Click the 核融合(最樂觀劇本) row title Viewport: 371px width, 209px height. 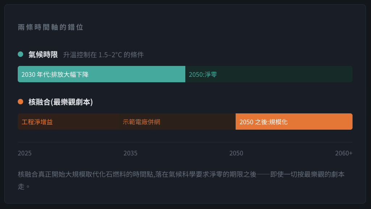(x=60, y=102)
